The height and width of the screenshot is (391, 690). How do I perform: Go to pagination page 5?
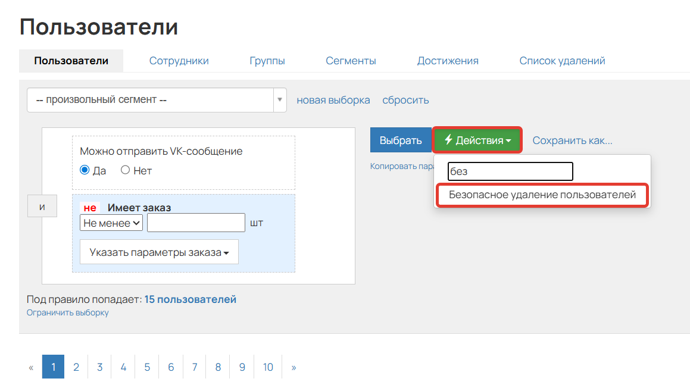[146, 367]
